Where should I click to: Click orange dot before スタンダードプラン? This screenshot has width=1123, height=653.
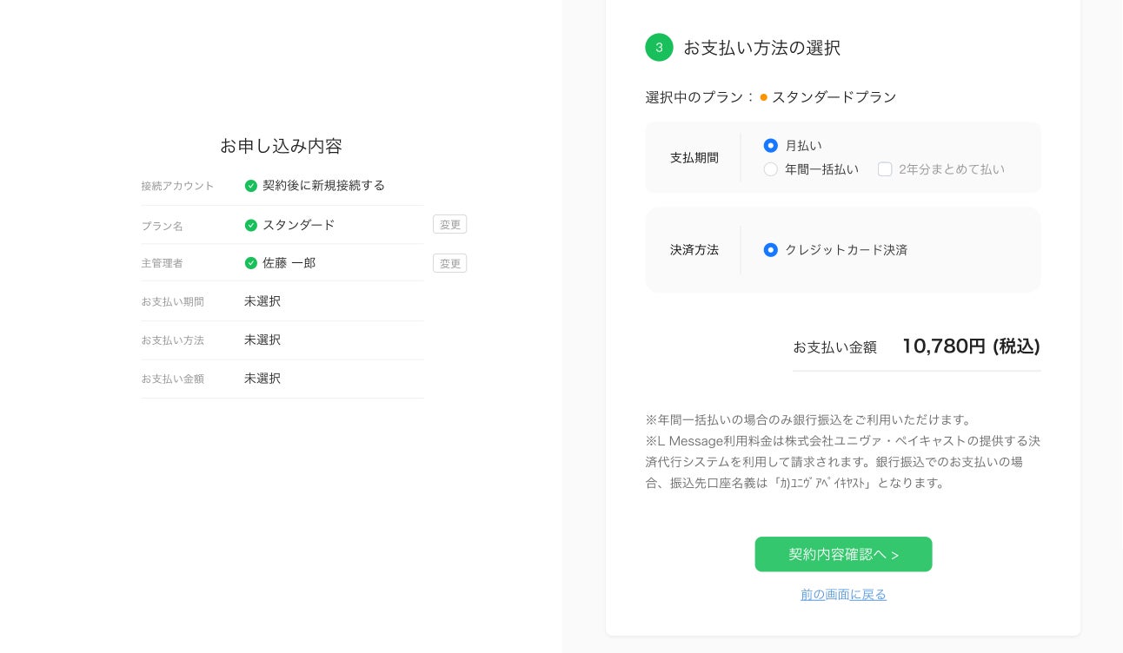pyautogui.click(x=763, y=97)
